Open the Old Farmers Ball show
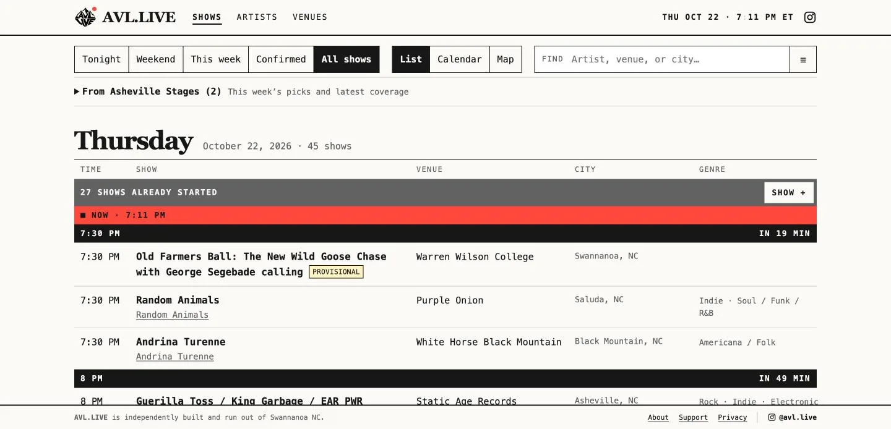The image size is (891, 429). [x=261, y=264]
